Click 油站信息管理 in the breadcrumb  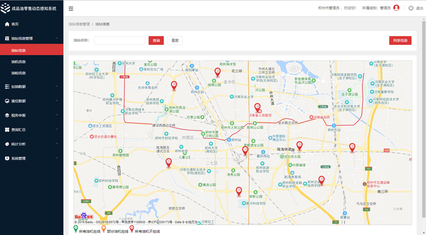pyautogui.click(x=79, y=24)
